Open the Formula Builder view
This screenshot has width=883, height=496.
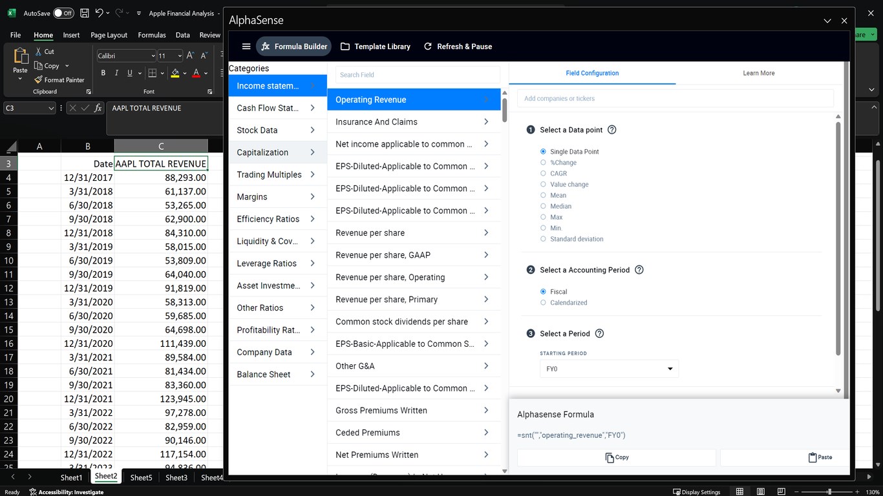(x=294, y=46)
